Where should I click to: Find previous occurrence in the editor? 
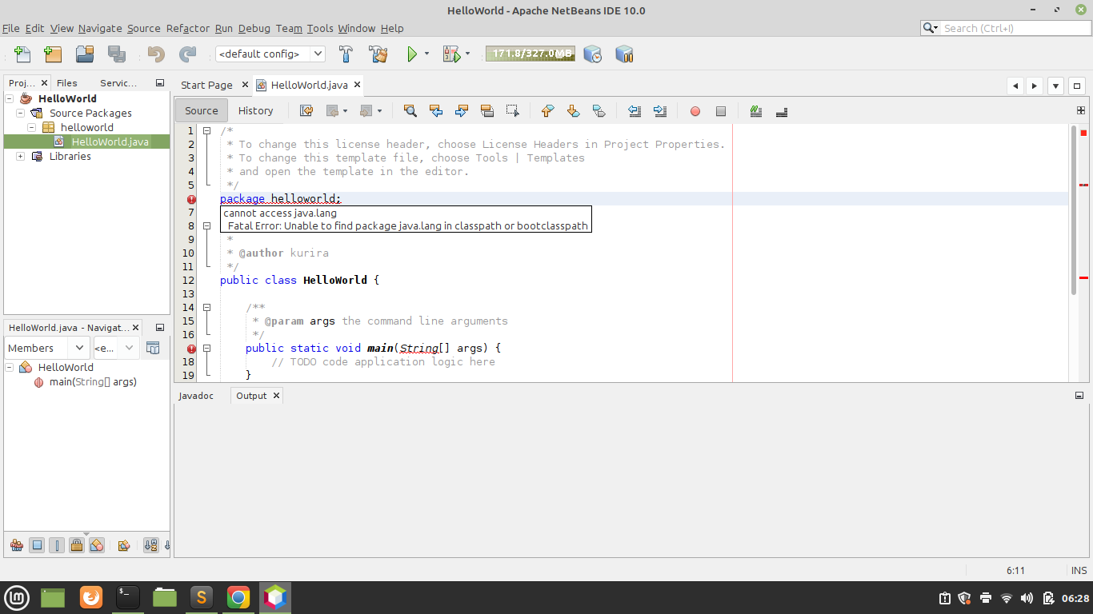(436, 111)
